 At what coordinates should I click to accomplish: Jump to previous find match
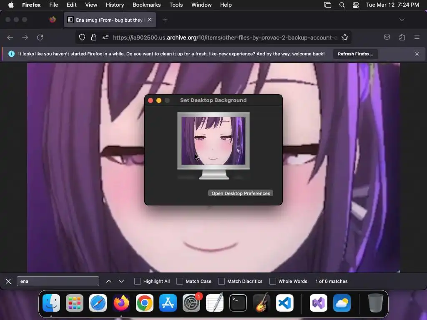pos(109,281)
